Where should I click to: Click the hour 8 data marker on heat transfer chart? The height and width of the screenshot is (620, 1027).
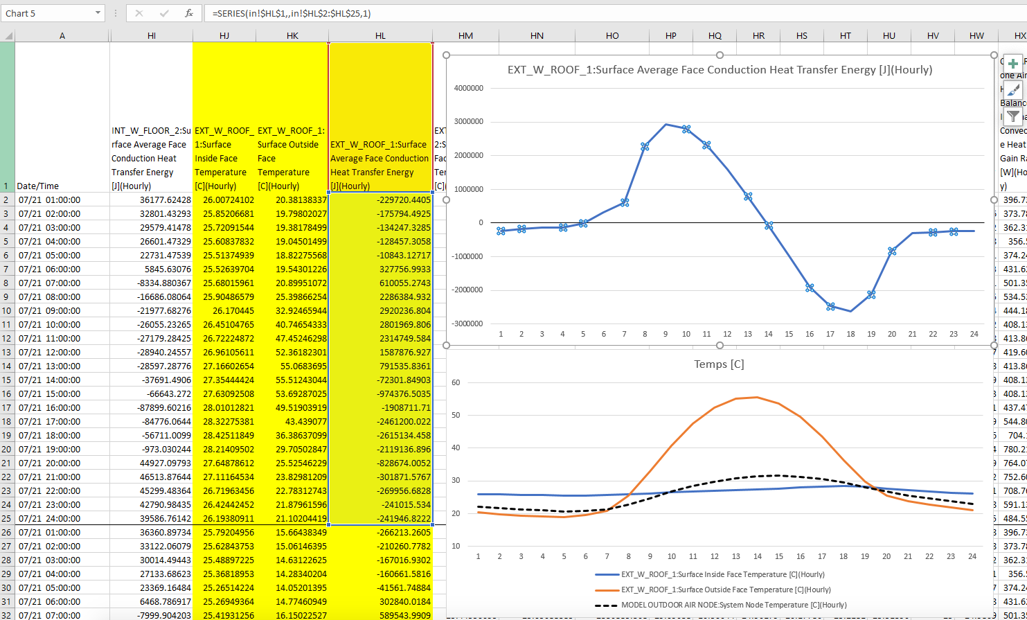point(645,146)
